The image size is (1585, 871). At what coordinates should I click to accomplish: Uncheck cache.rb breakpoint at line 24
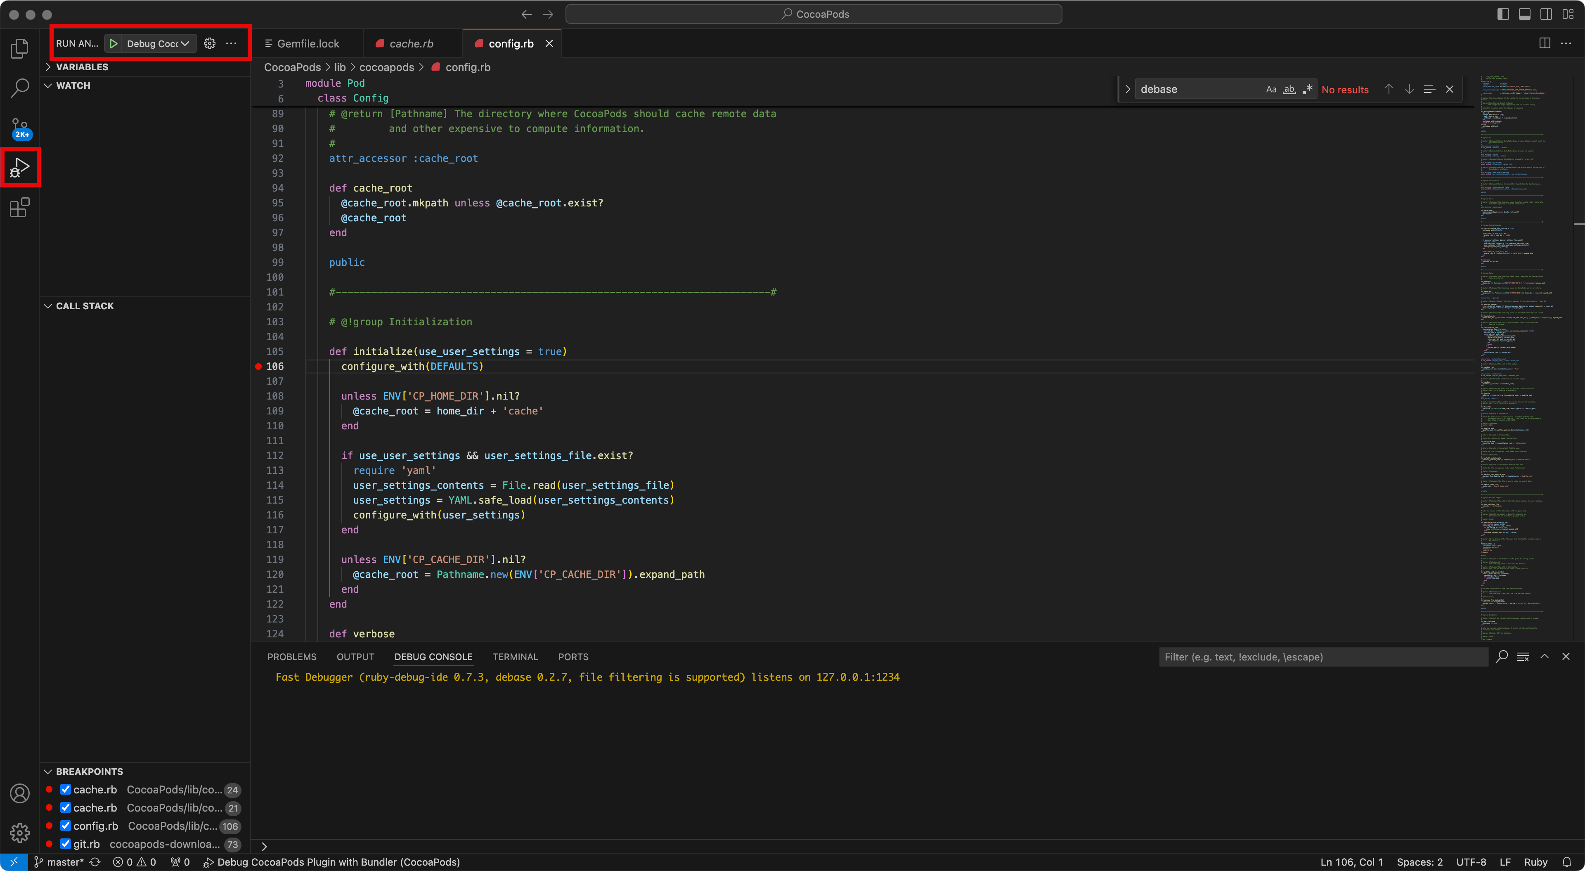65,790
